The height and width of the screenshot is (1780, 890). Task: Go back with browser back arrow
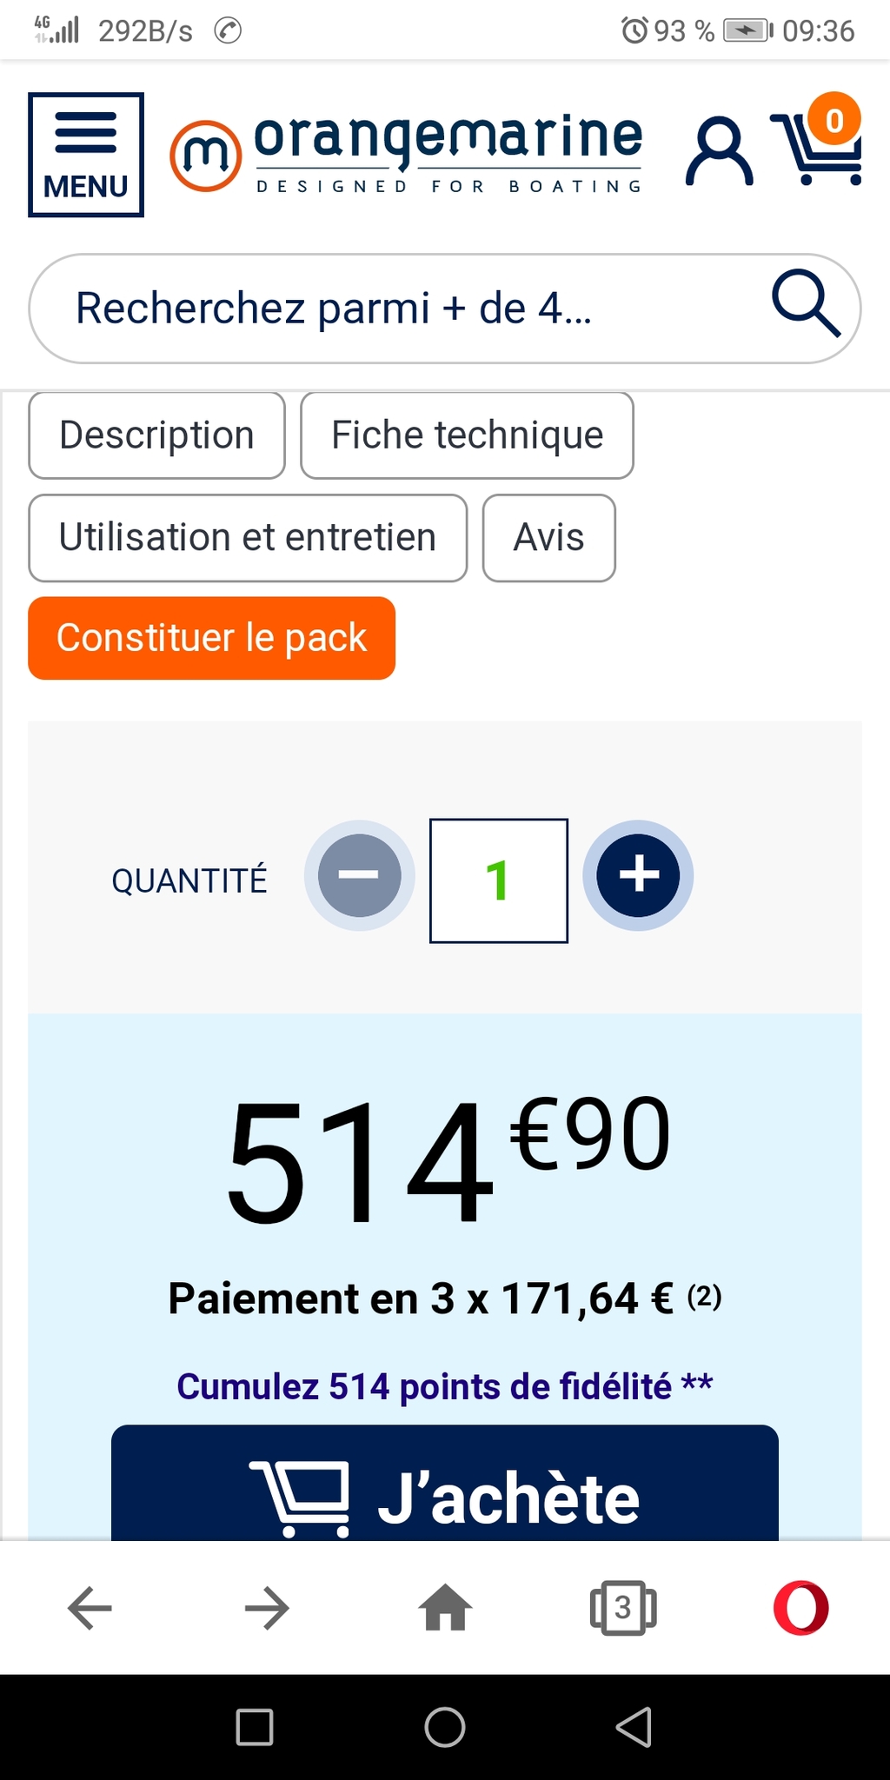coord(90,1608)
